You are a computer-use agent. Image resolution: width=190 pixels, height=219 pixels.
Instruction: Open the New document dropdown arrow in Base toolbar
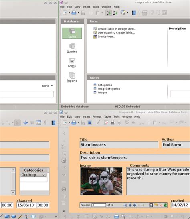[x=69, y=13]
